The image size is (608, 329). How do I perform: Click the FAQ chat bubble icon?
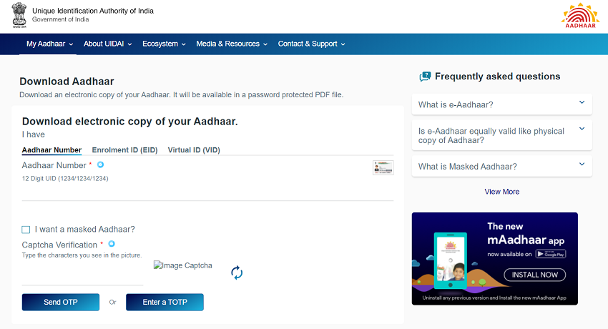click(425, 77)
